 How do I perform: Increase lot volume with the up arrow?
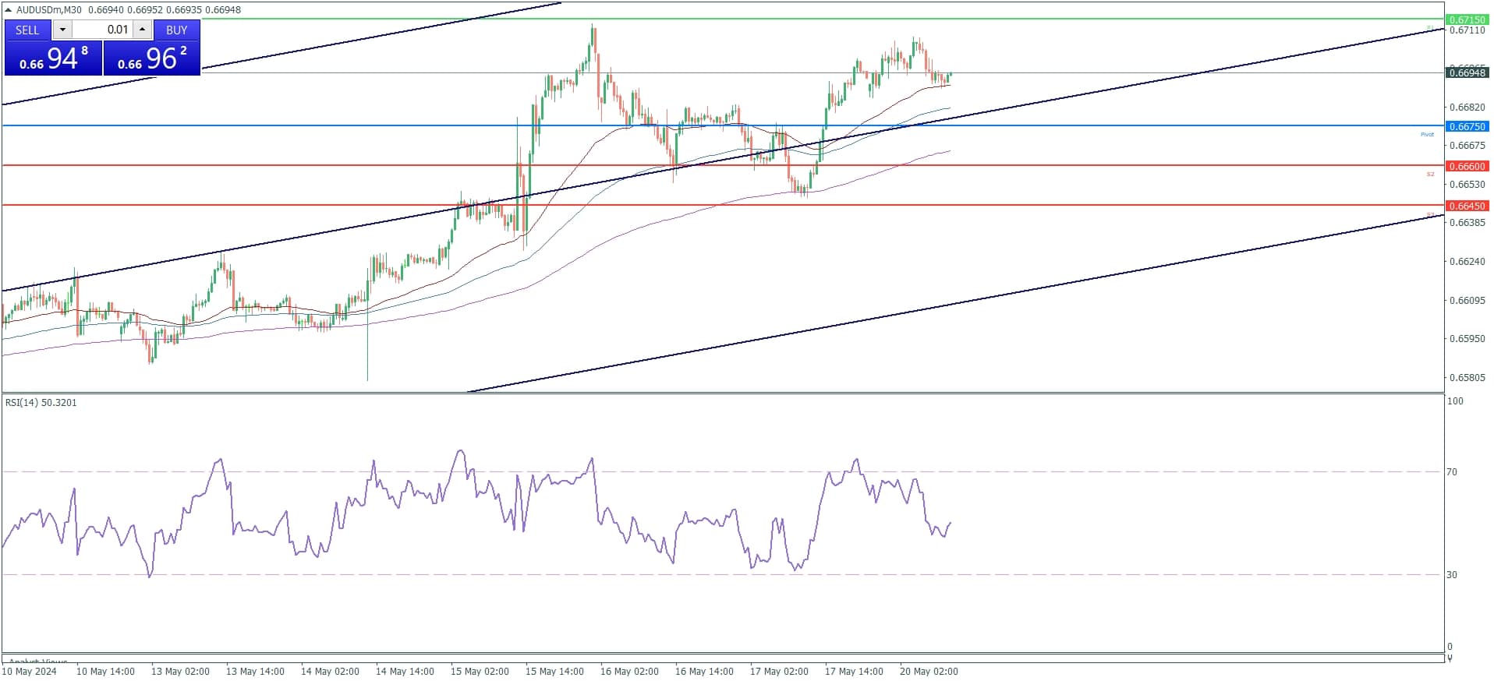pyautogui.click(x=142, y=30)
